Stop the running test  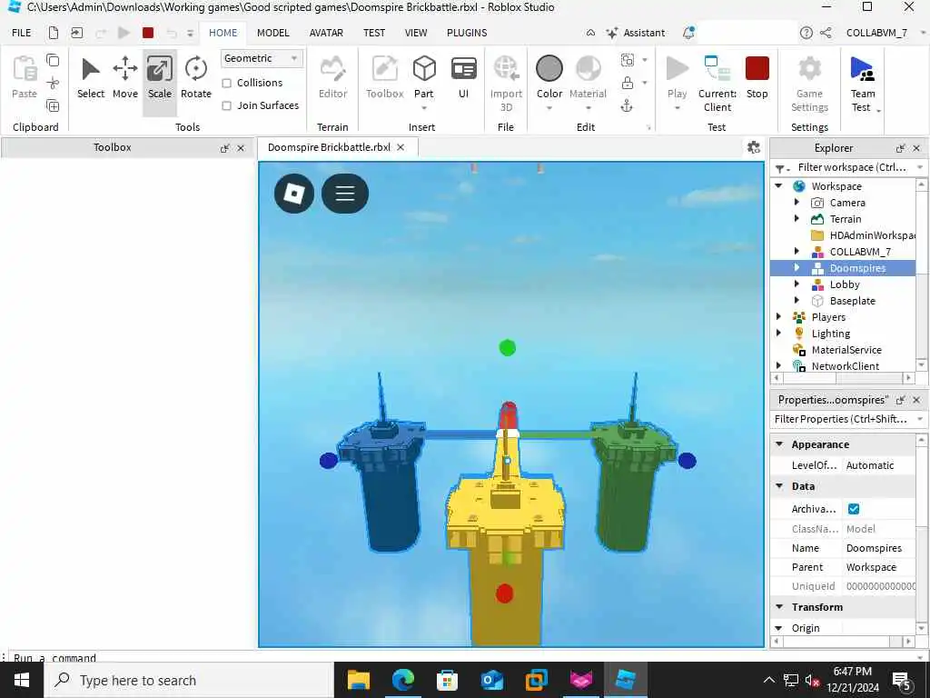coord(757,78)
